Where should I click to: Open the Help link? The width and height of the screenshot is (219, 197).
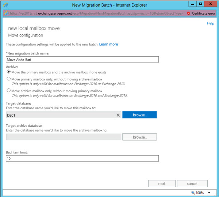(x=211, y=23)
